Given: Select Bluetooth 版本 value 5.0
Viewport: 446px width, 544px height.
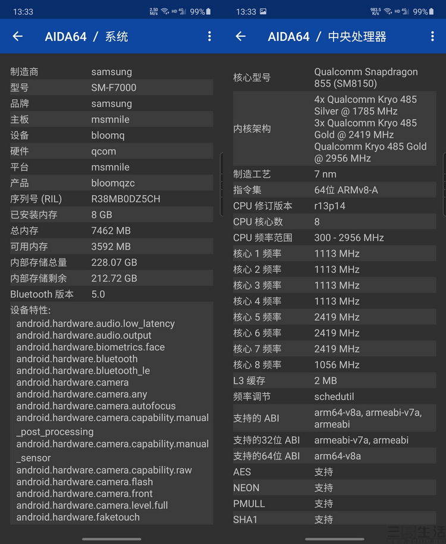Looking at the screenshot, I should (98, 294).
